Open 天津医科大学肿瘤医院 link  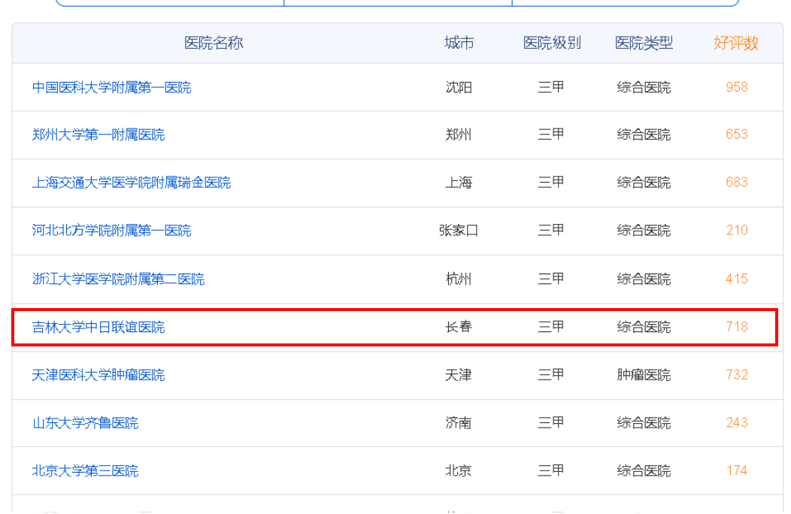(x=98, y=375)
